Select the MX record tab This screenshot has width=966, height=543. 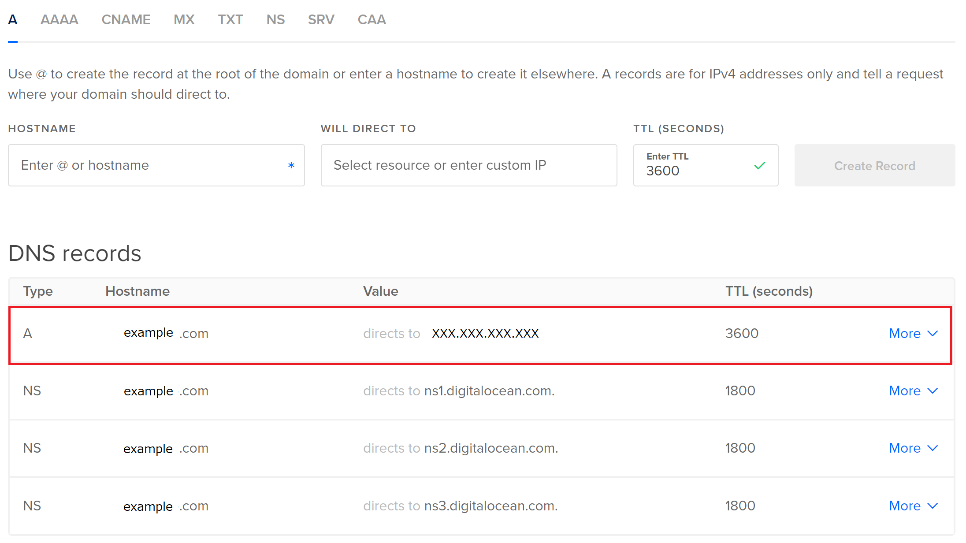tap(184, 20)
